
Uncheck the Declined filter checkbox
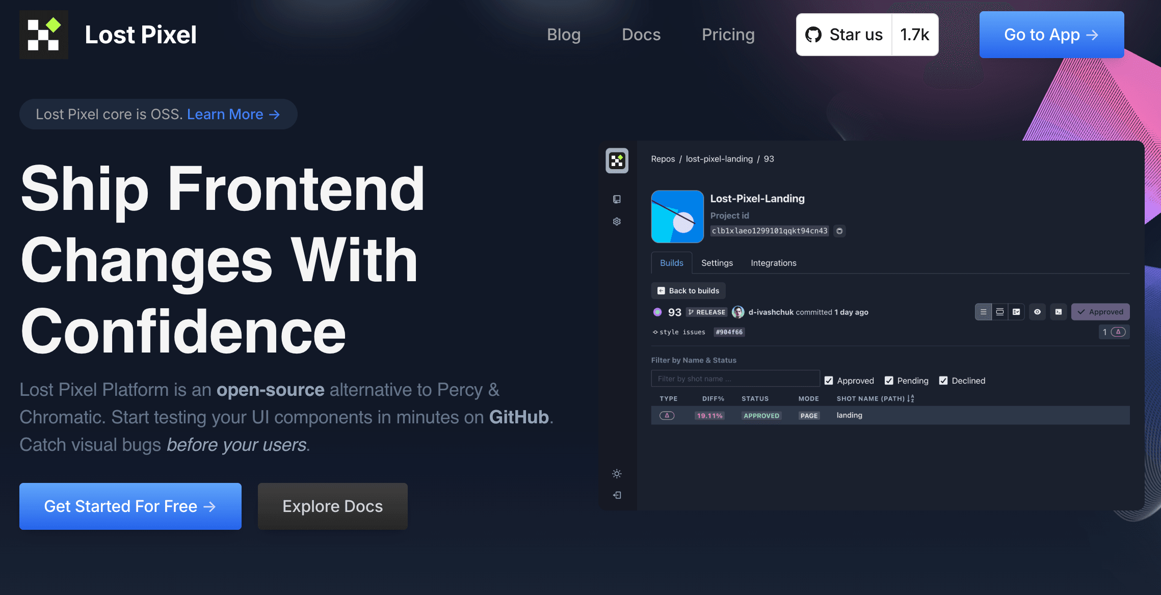[943, 381]
